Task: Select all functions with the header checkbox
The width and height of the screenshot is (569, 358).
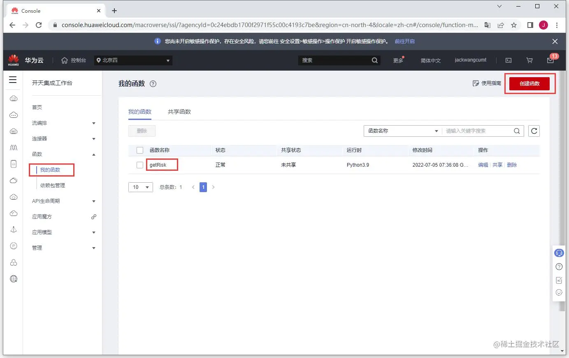Action: coord(140,150)
